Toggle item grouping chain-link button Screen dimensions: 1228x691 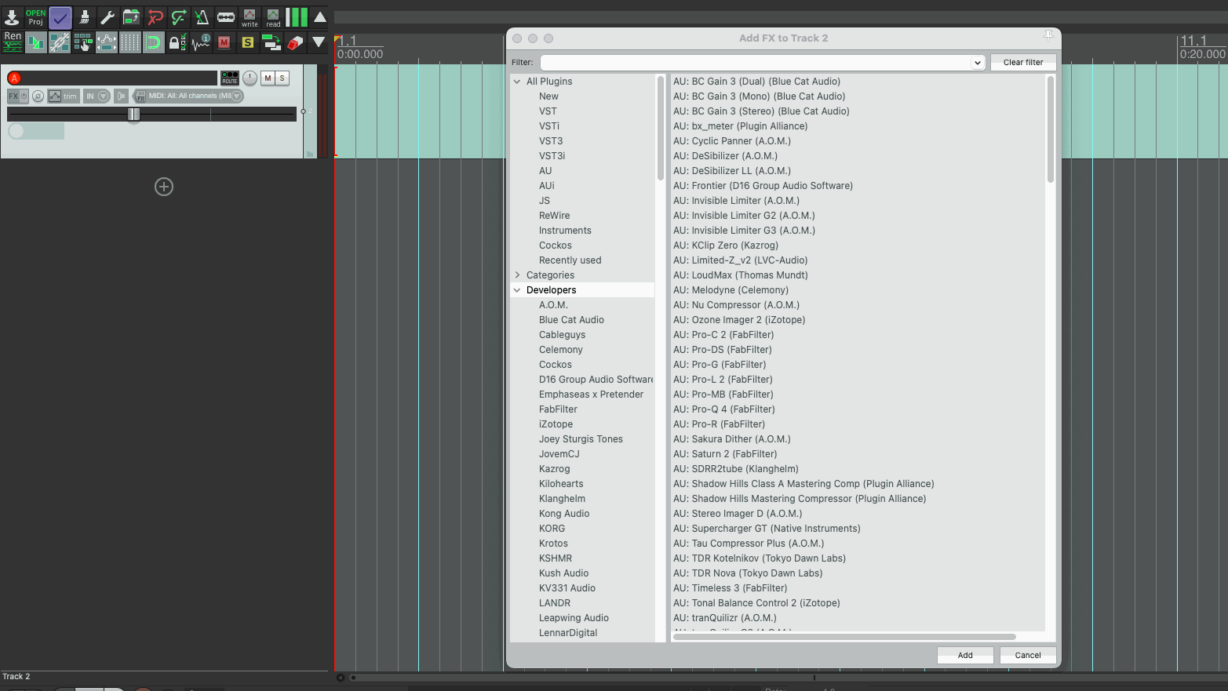tap(60, 42)
